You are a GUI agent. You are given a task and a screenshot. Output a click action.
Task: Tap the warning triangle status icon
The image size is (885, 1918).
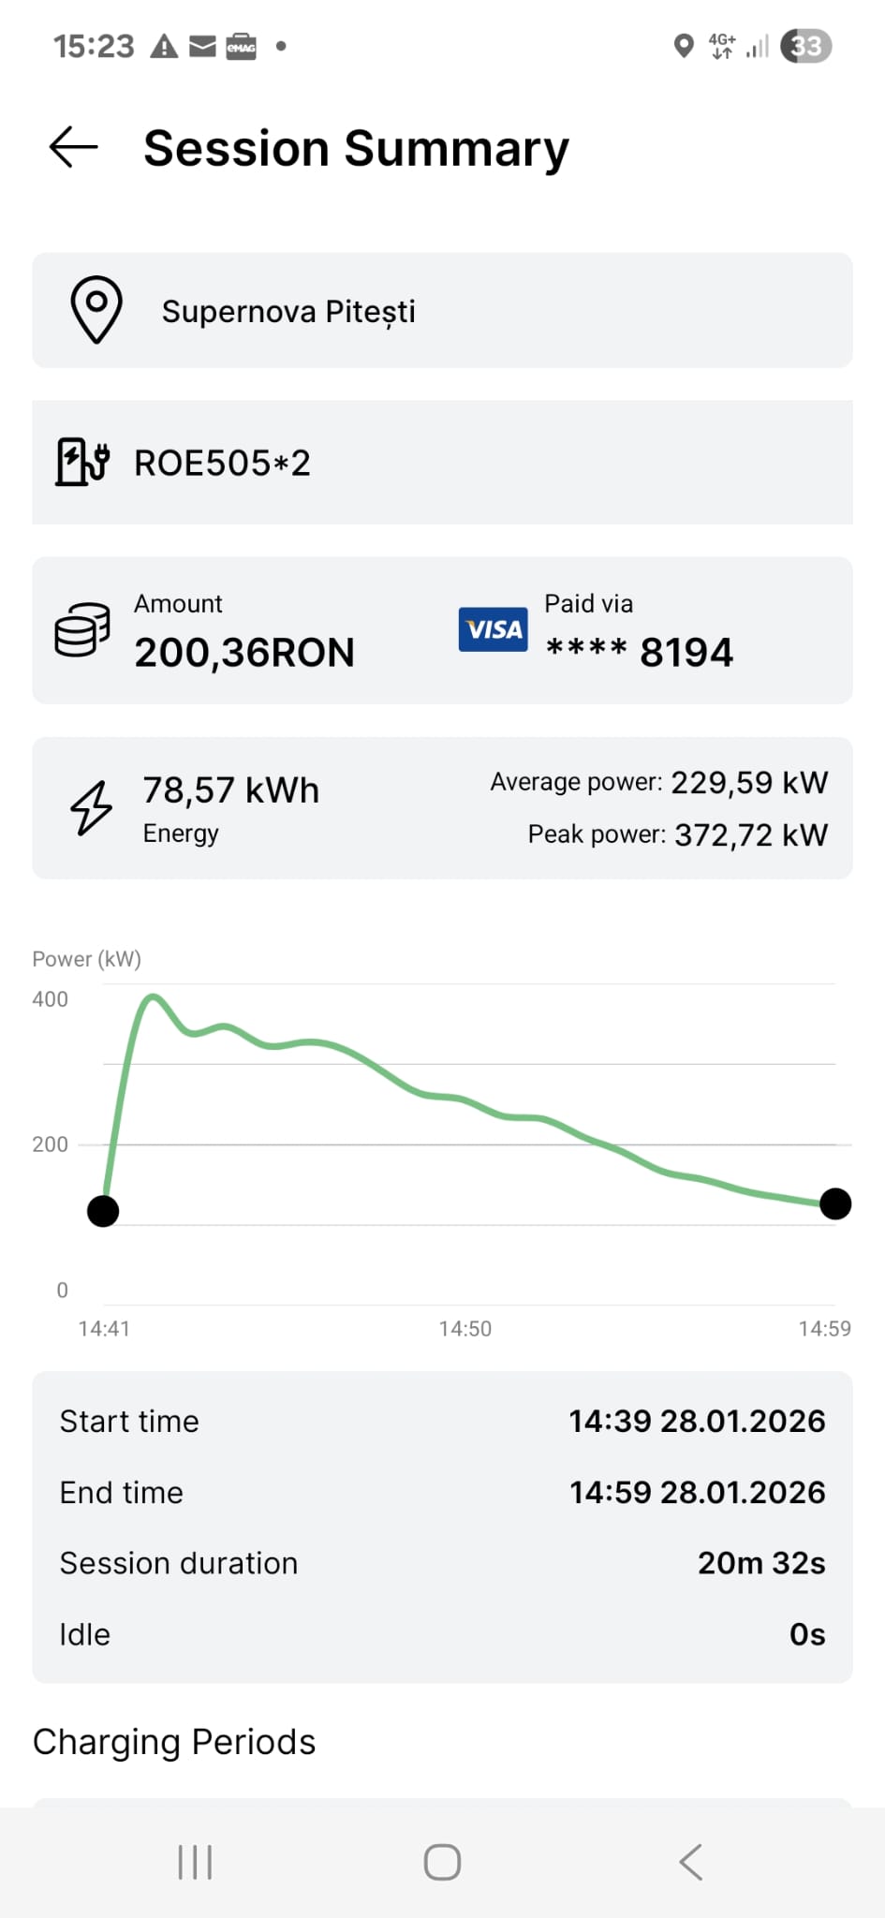164,46
